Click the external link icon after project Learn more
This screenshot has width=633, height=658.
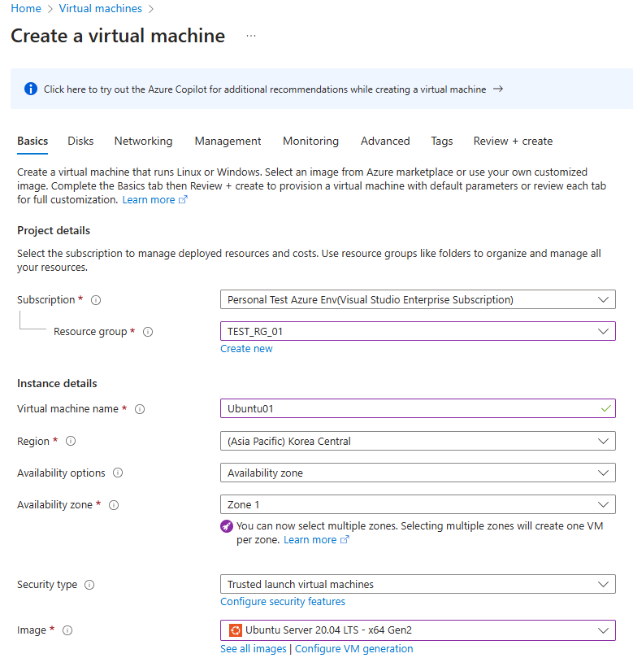point(183,200)
